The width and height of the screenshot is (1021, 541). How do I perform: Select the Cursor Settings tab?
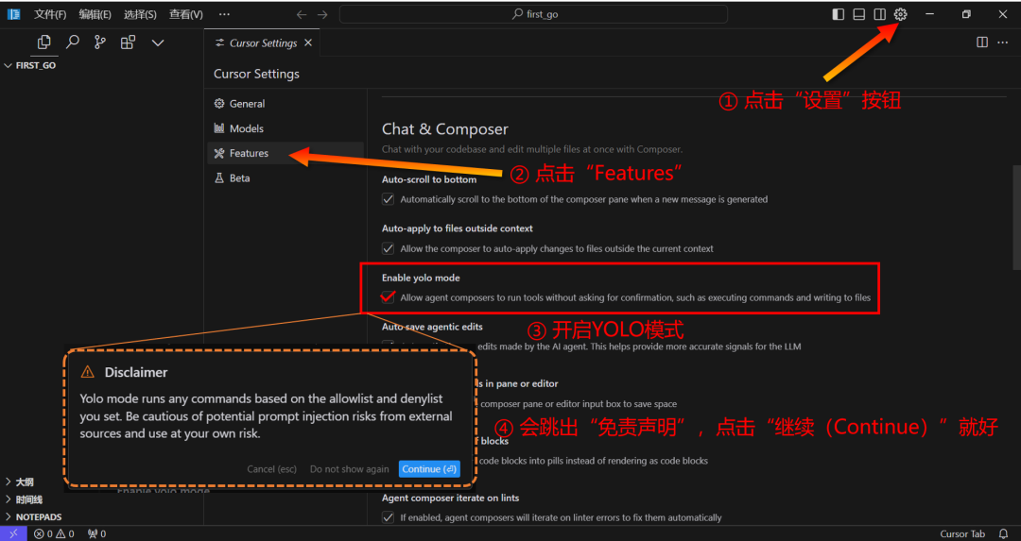[263, 42]
